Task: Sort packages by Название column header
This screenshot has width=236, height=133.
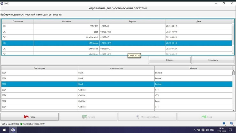Action: [67, 21]
